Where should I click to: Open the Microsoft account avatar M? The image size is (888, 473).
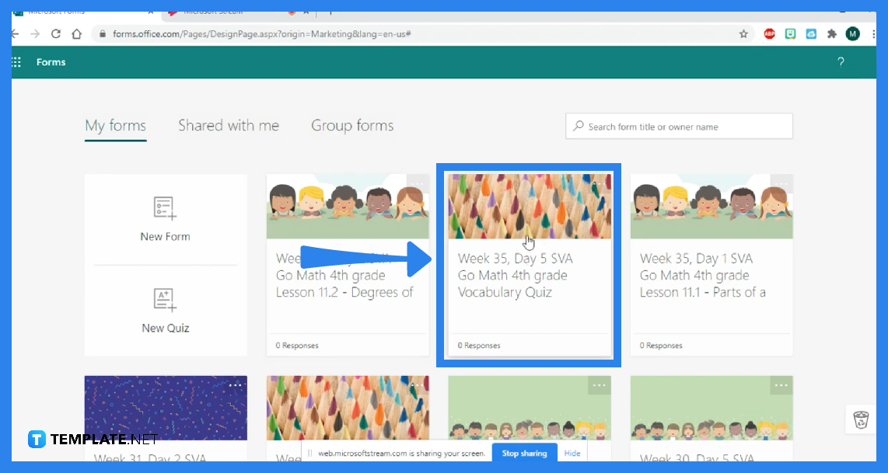[x=851, y=33]
